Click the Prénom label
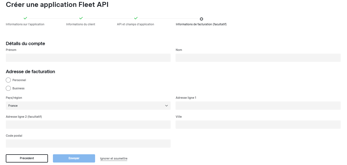Screen dimensions: 347x165 click(x=11, y=50)
